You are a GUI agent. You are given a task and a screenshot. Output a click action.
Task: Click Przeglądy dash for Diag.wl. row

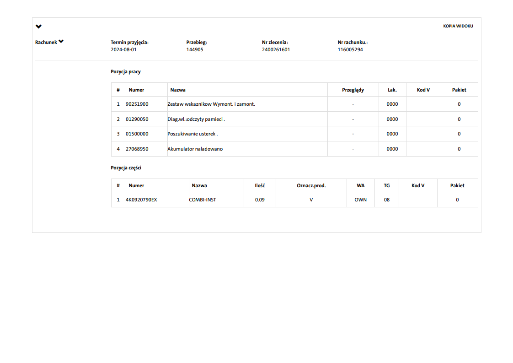coord(353,119)
